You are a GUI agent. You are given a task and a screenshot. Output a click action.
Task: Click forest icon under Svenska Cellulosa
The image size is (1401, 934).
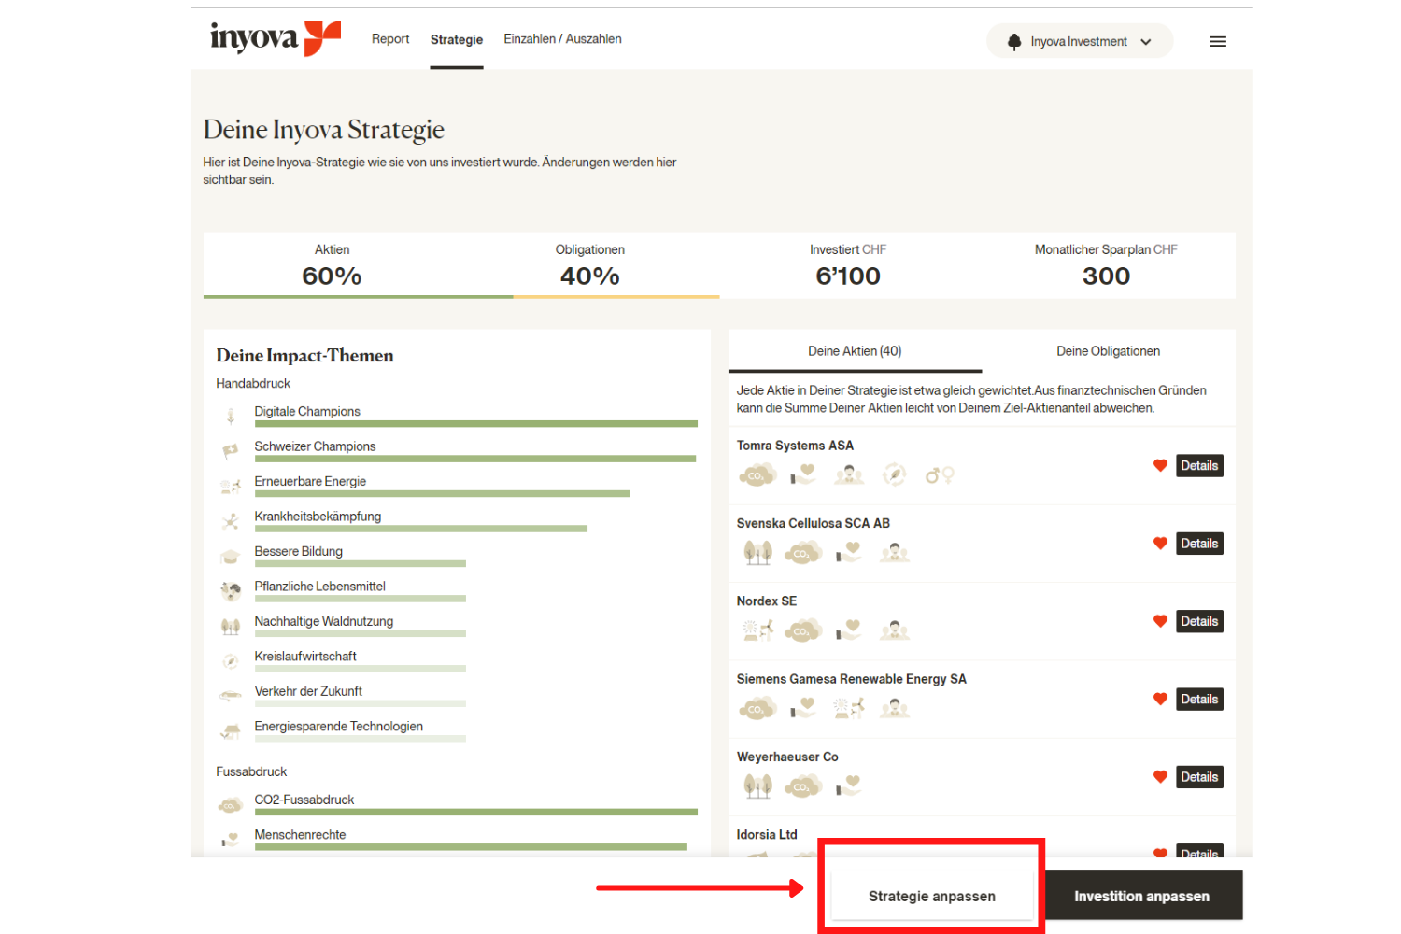[757, 553]
